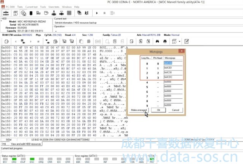Click the grey left arrow in the hex toolbar
Image resolution: width=243 pixels, height=164 pixels.
pos(16,41)
